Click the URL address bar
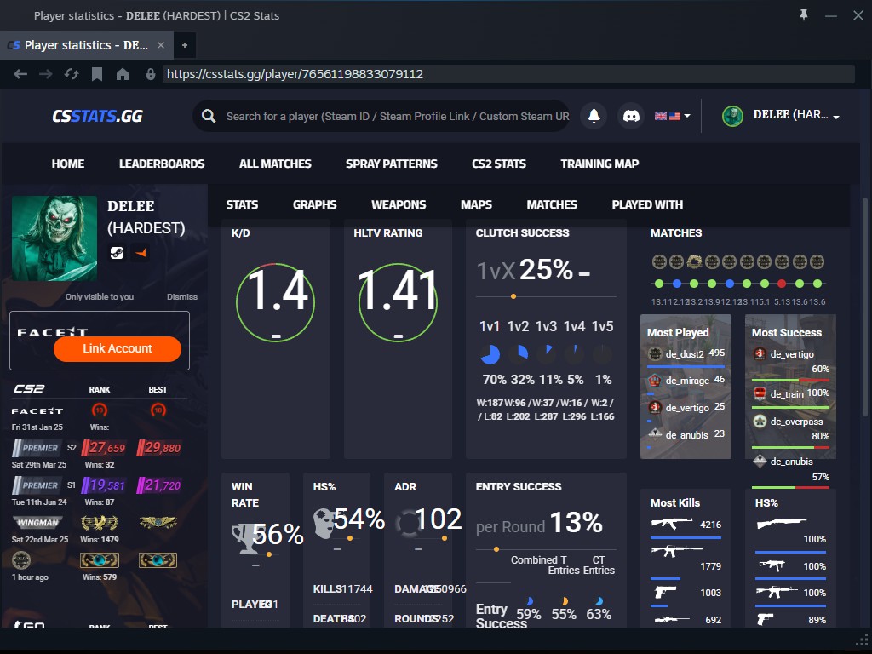 pyautogui.click(x=508, y=74)
